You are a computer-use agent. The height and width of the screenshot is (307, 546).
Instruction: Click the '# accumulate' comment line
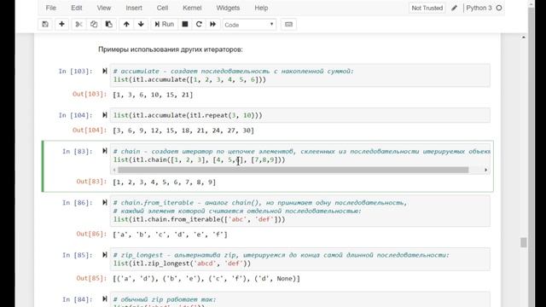click(233, 71)
